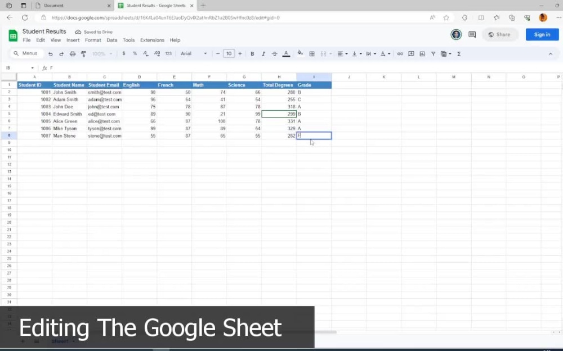This screenshot has height=351, width=563.
Task: Open the functions menu via sigma icon
Action: (459, 53)
